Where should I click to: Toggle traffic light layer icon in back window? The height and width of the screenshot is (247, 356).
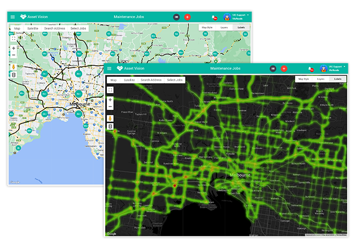pos(14,75)
